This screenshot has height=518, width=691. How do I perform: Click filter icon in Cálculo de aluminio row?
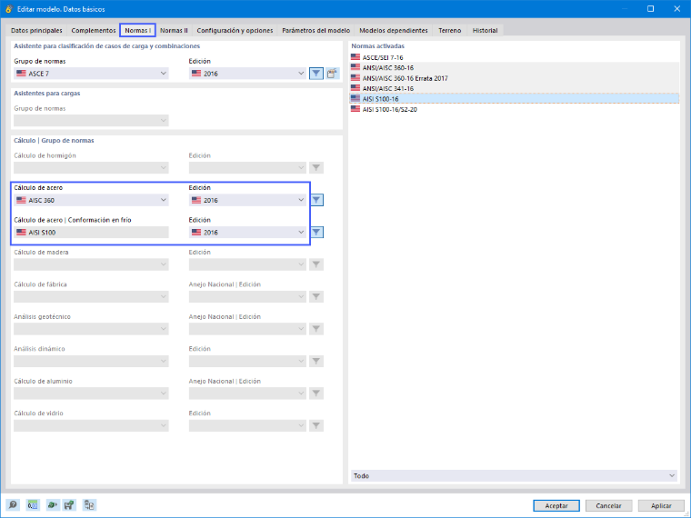tap(316, 393)
